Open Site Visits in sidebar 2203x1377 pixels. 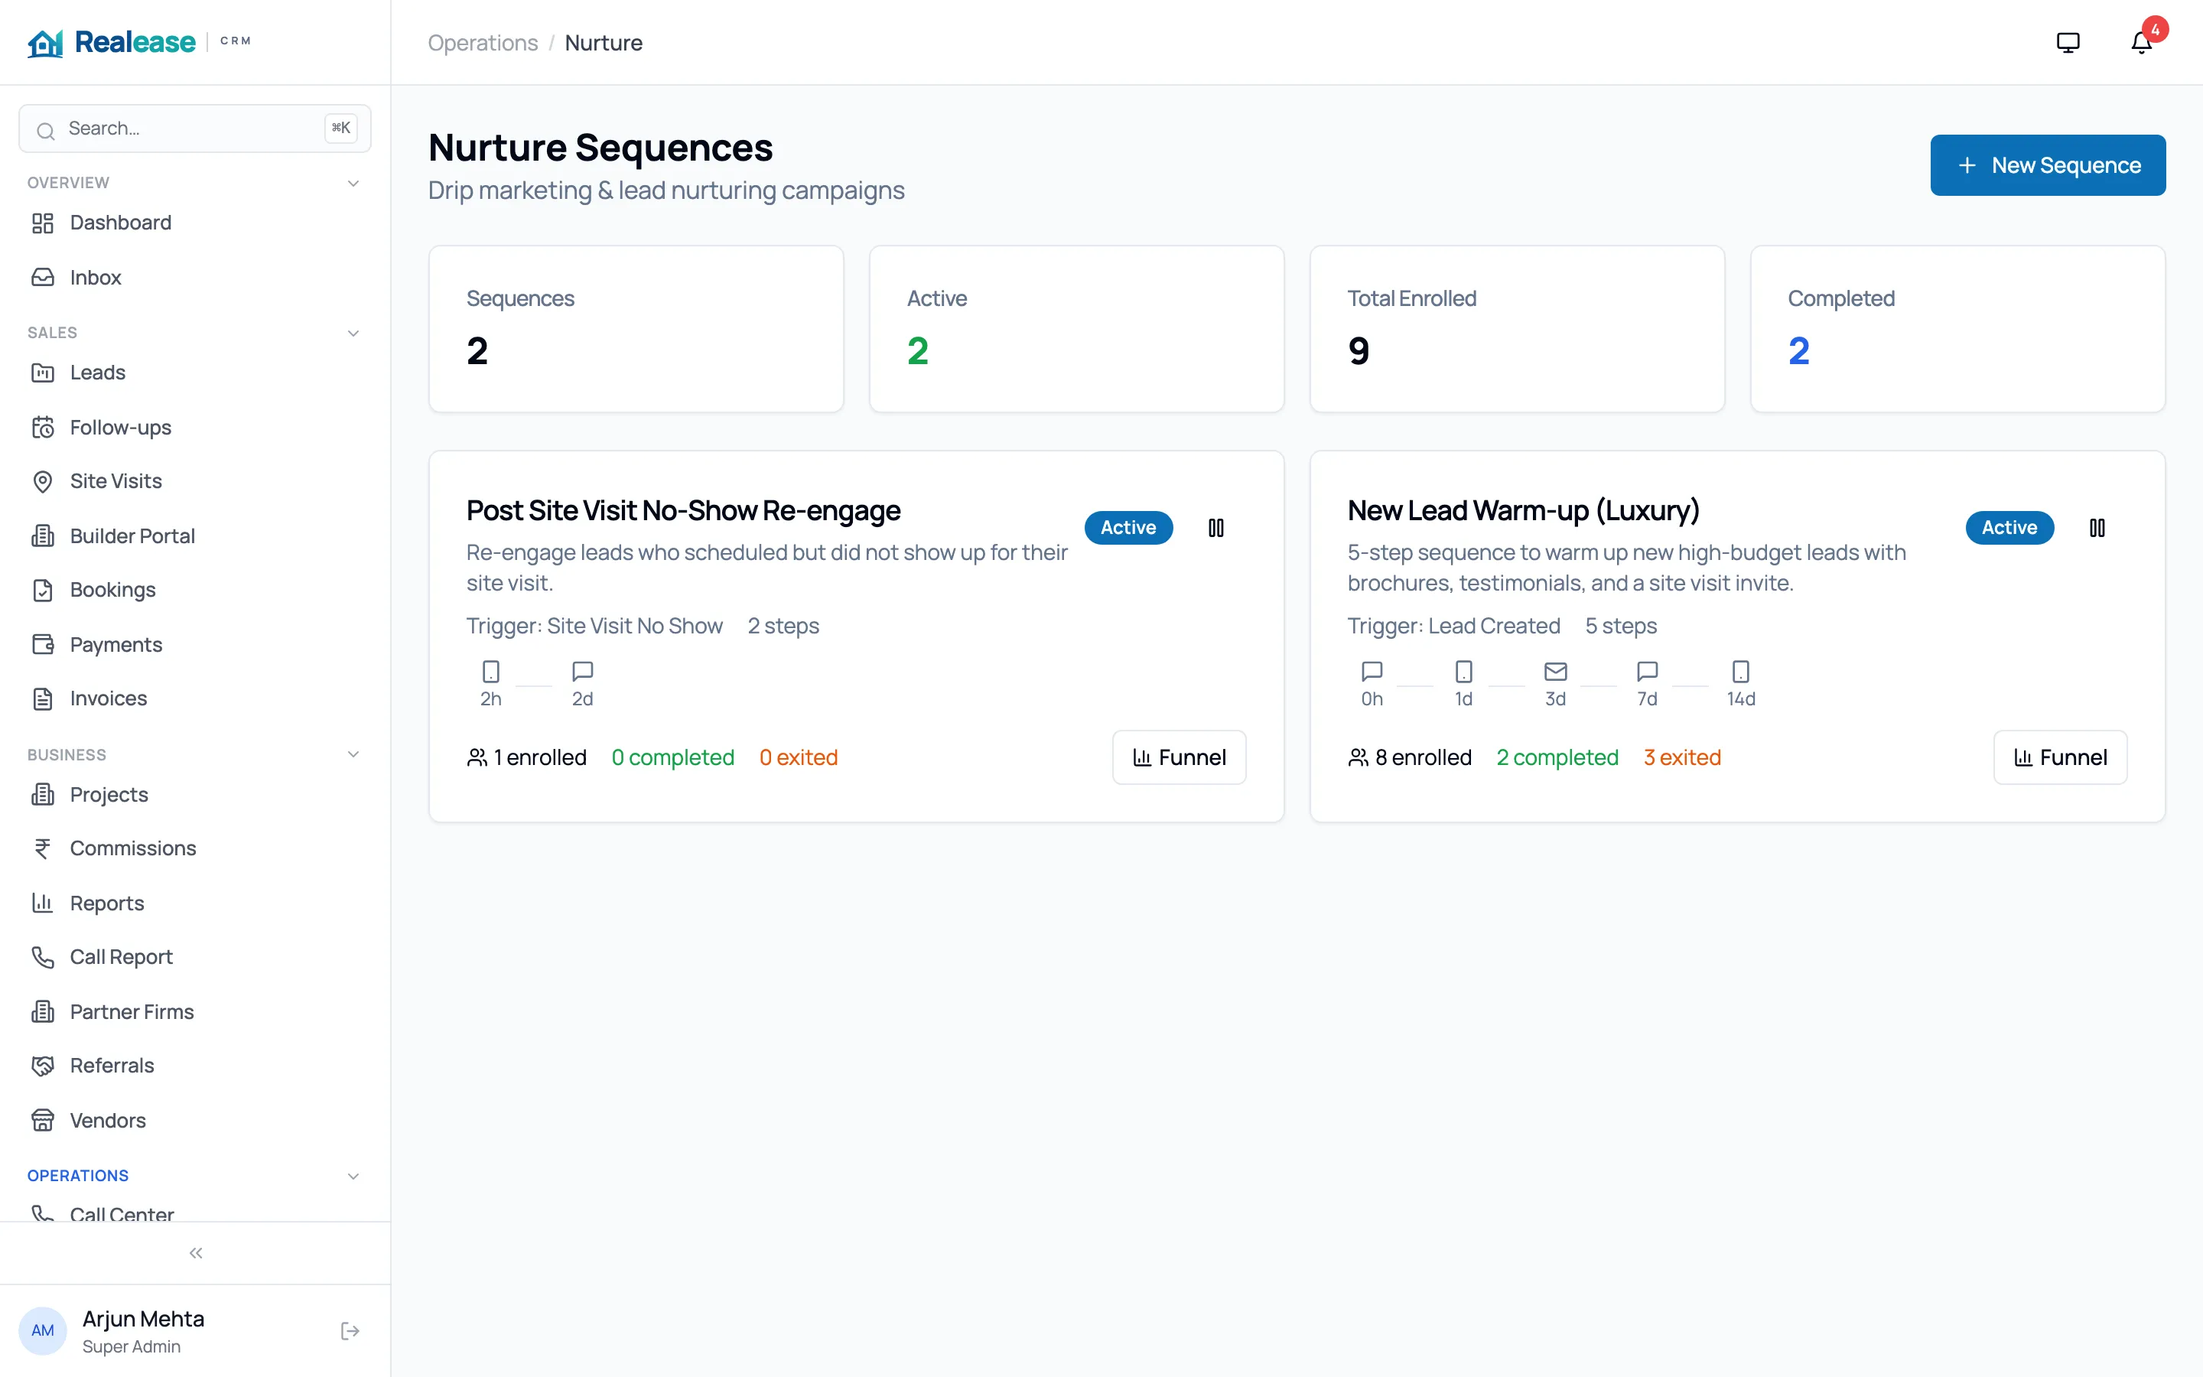point(195,481)
